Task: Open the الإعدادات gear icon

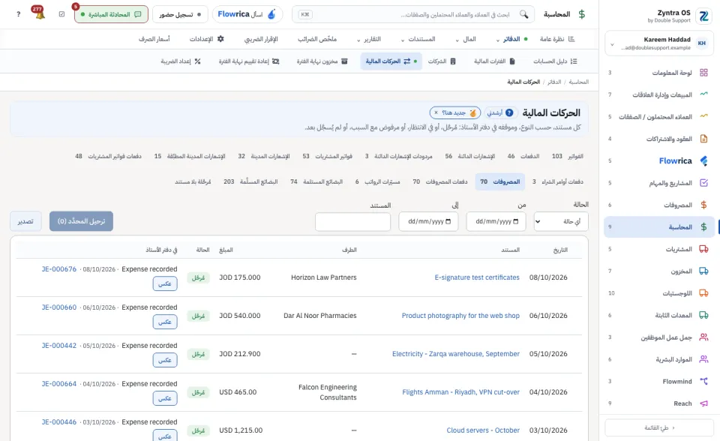Action: (x=220, y=39)
